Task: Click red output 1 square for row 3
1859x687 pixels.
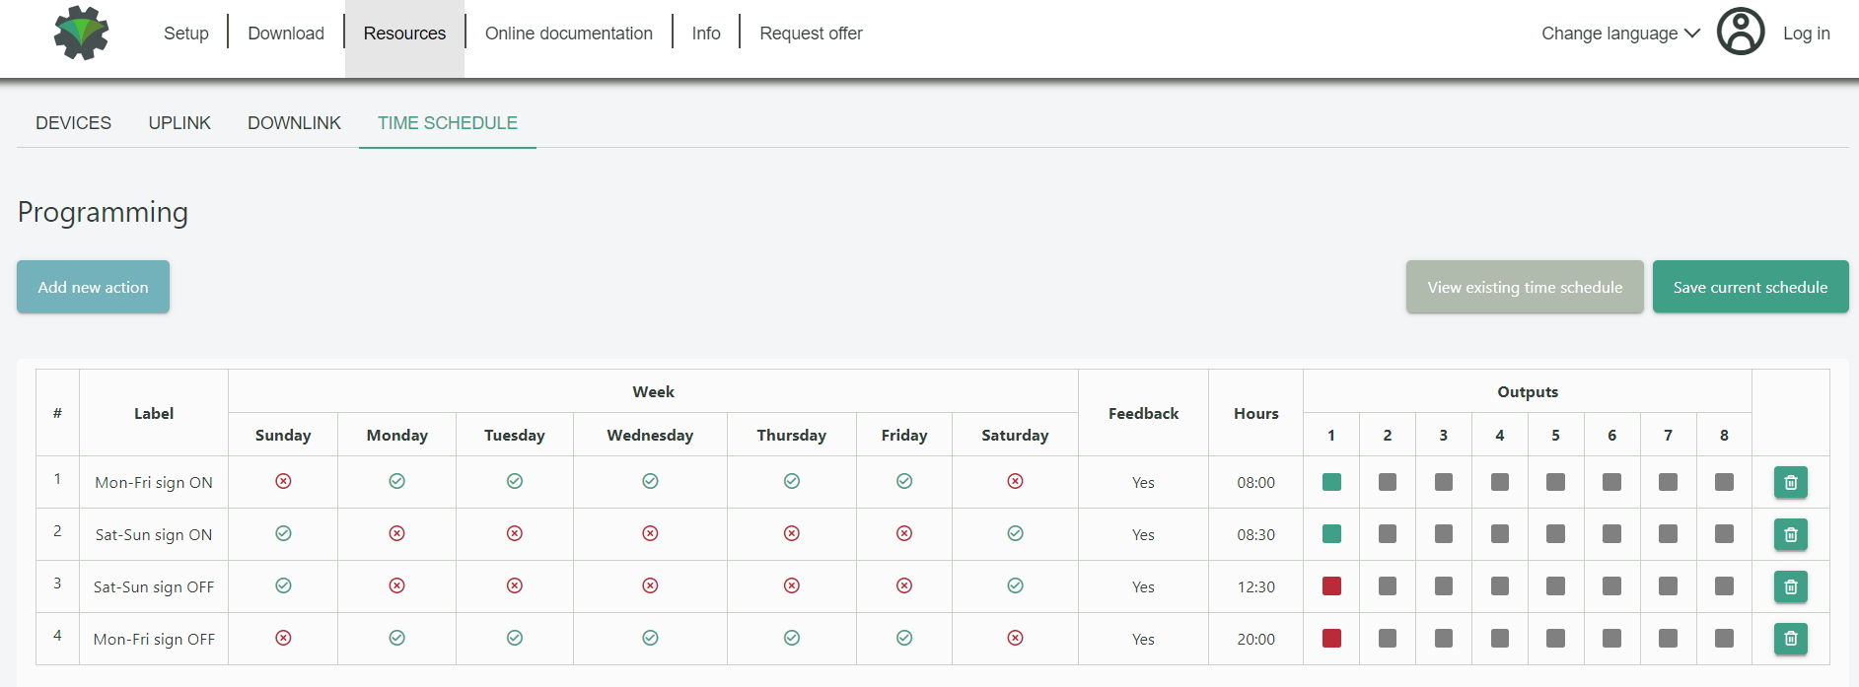Action: [x=1331, y=586]
